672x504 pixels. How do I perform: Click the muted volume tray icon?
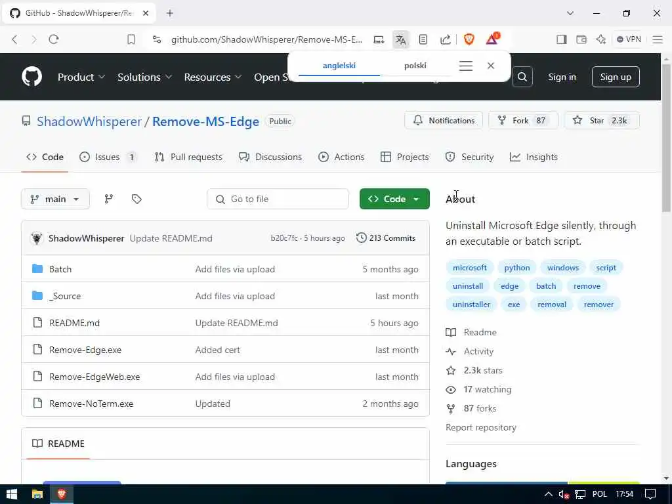[564, 495]
